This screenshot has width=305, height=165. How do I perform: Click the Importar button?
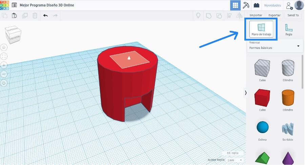(x=256, y=15)
